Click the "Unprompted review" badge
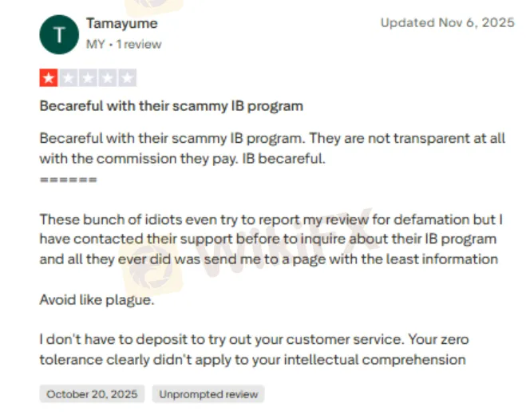This screenshot has height=419, width=526. pyautogui.click(x=208, y=394)
